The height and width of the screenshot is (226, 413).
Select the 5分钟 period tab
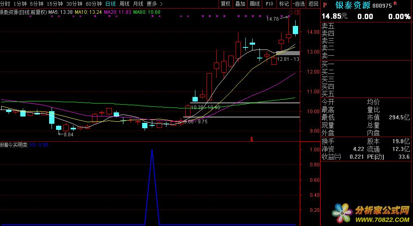pos(37,4)
